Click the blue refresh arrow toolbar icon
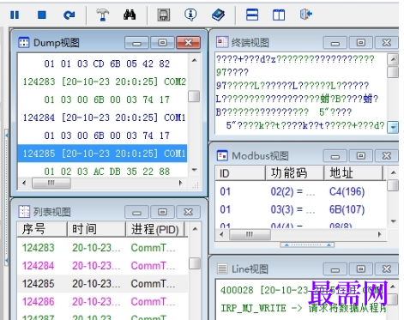 [x=69, y=15]
